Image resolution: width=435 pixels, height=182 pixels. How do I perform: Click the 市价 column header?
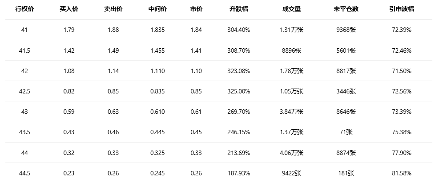coord(196,9)
